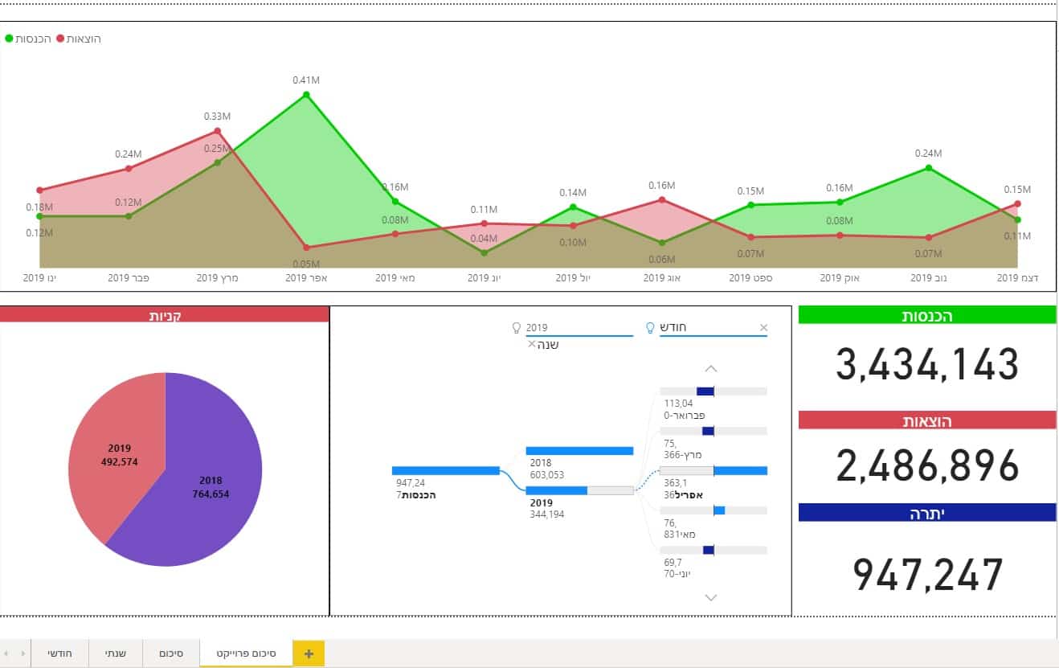Add a new report page with plus button
This screenshot has width=1059, height=668.
pyautogui.click(x=309, y=654)
